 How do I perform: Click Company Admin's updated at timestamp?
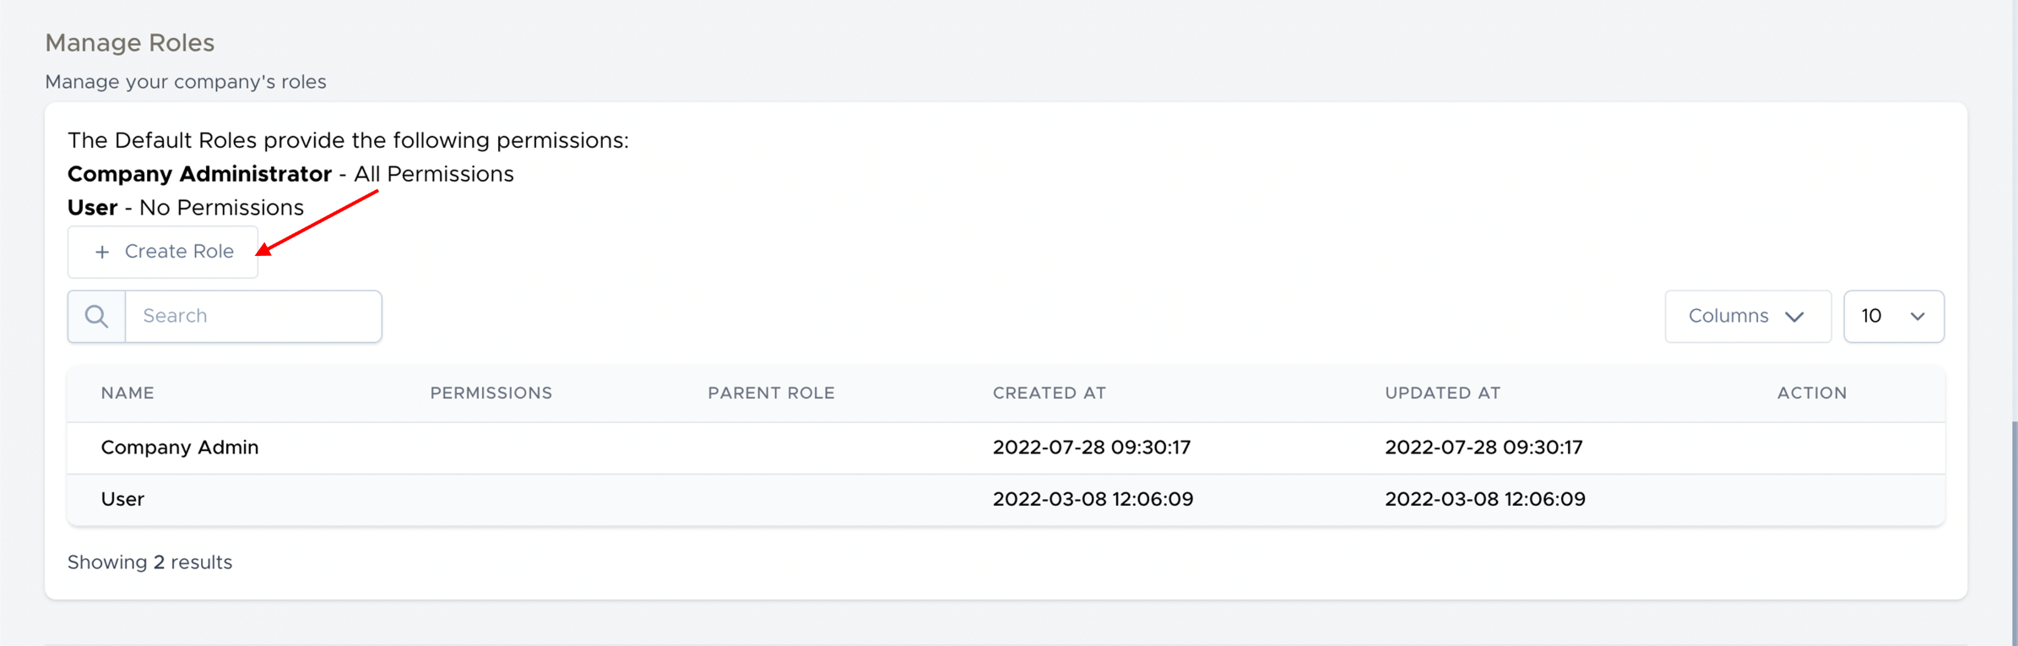point(1484,448)
